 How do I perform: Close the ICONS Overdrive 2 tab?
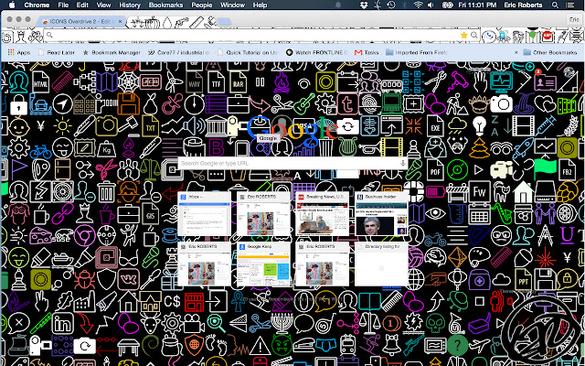pyautogui.click(x=120, y=22)
